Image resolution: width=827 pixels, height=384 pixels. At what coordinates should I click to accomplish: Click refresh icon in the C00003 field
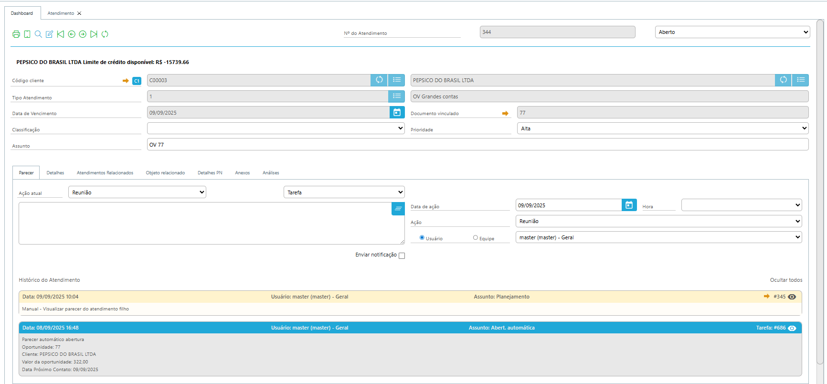[379, 80]
